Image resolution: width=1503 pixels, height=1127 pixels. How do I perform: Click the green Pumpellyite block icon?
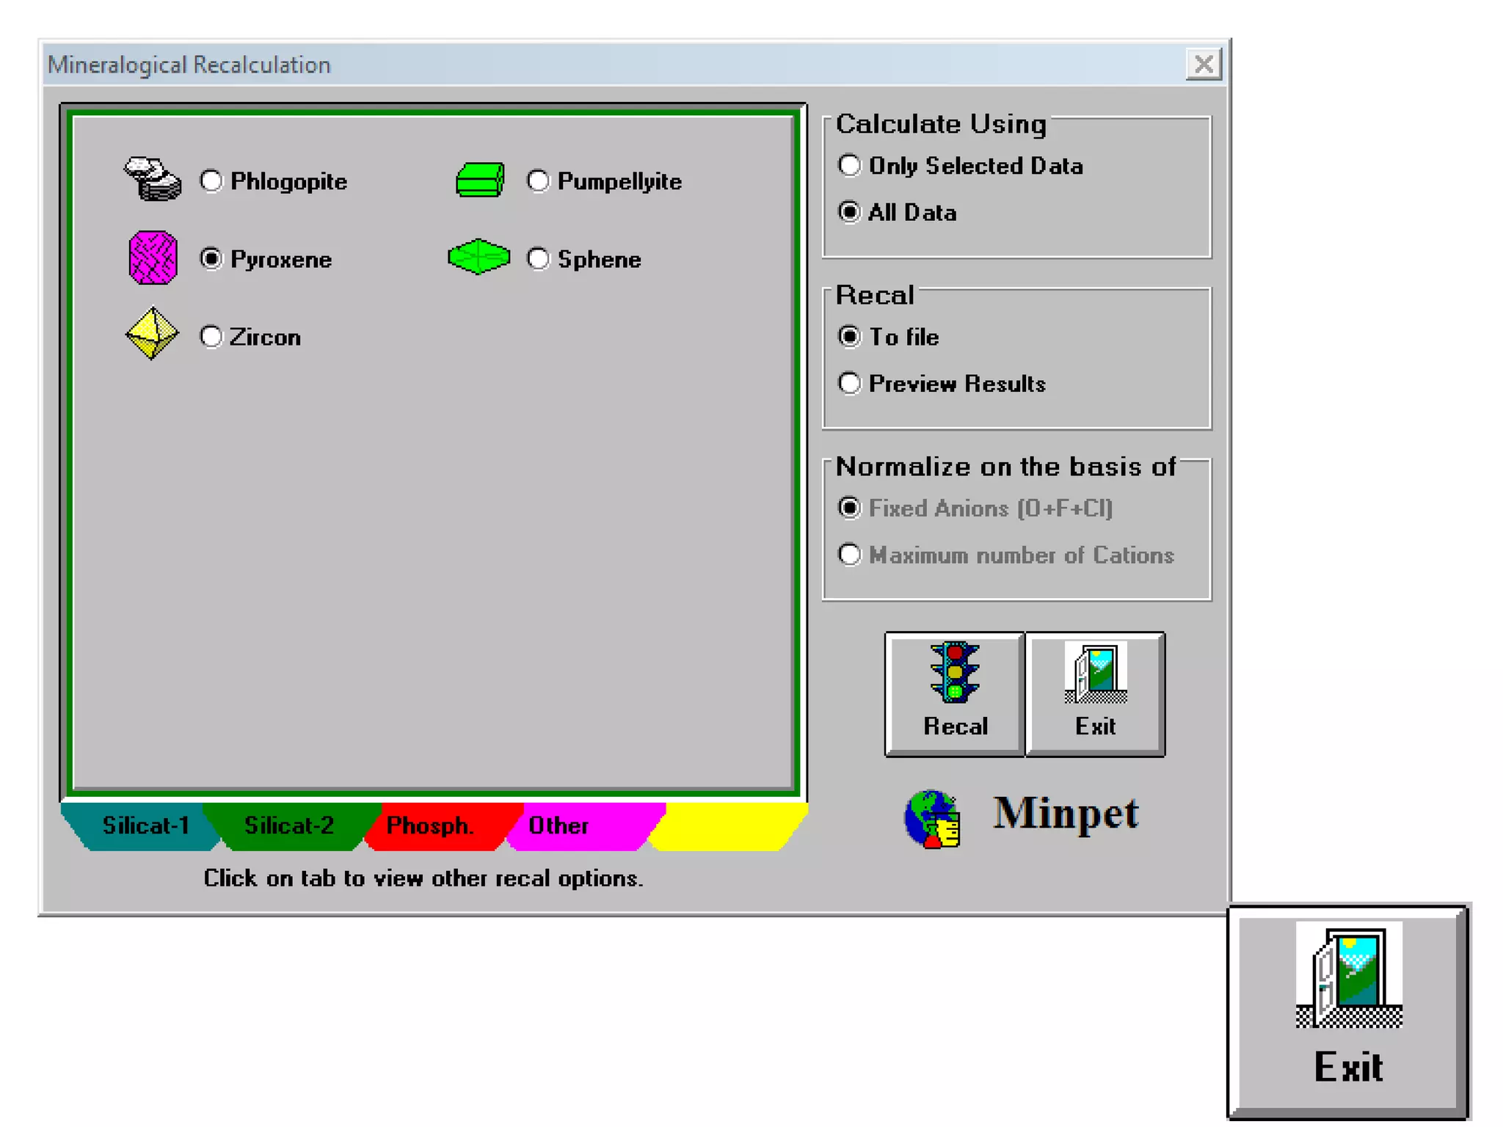click(x=480, y=180)
